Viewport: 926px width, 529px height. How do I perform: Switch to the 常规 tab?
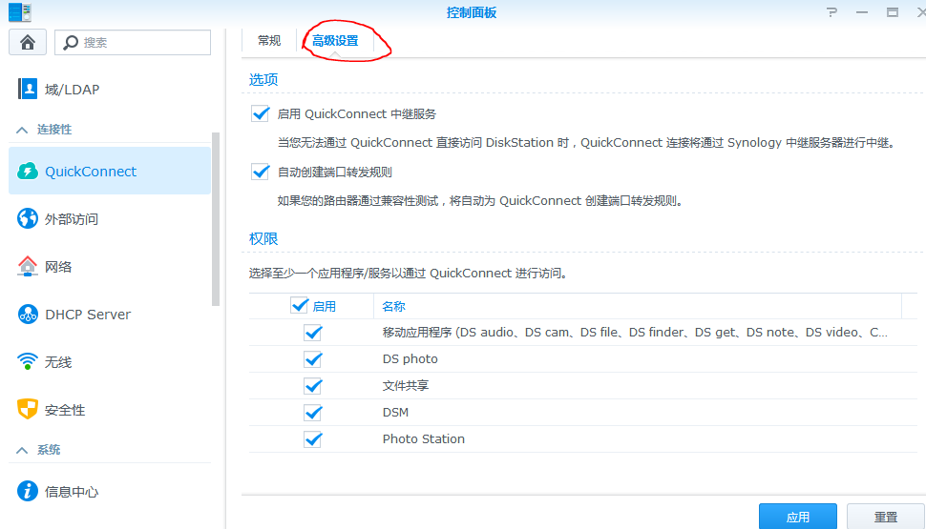point(268,41)
